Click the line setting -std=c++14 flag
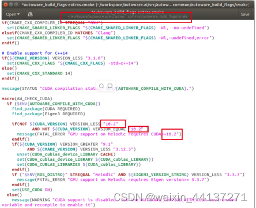Viewport: 256px width, 208px height. (x=73, y=63)
